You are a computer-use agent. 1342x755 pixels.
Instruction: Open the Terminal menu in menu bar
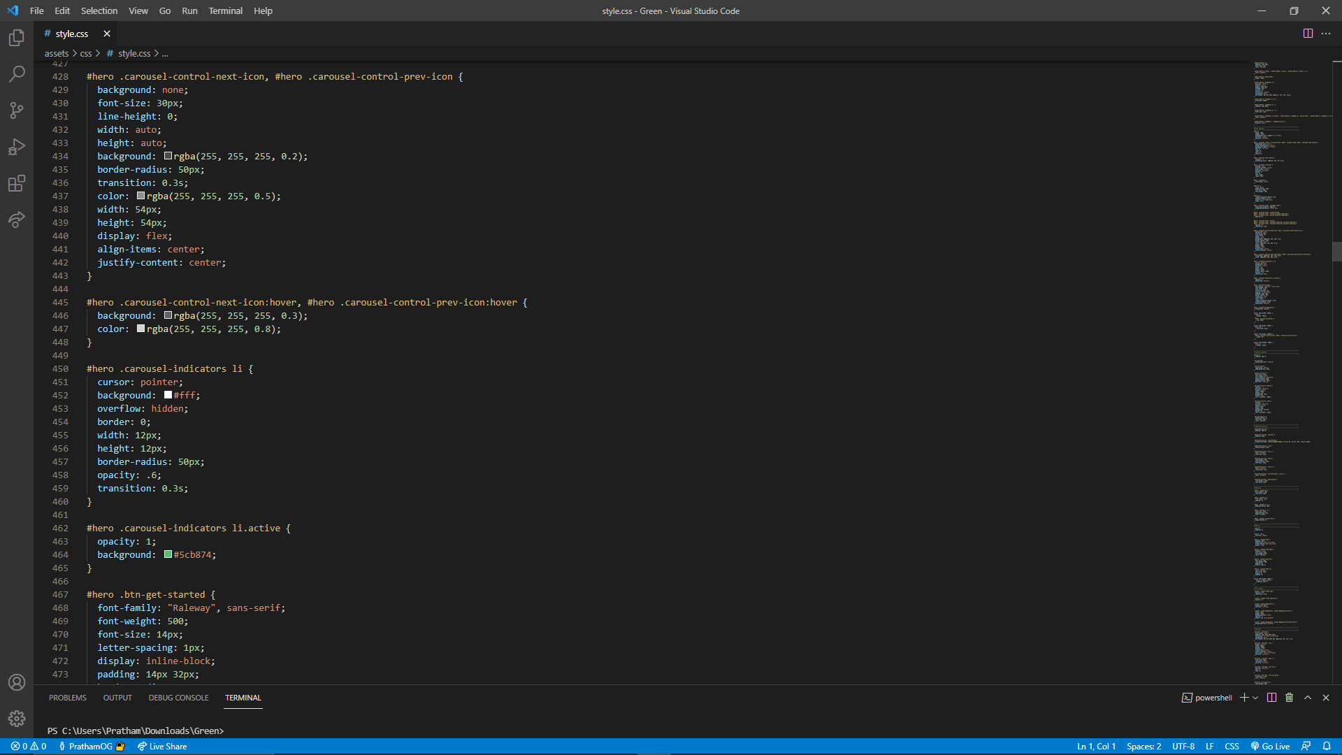pos(225,10)
